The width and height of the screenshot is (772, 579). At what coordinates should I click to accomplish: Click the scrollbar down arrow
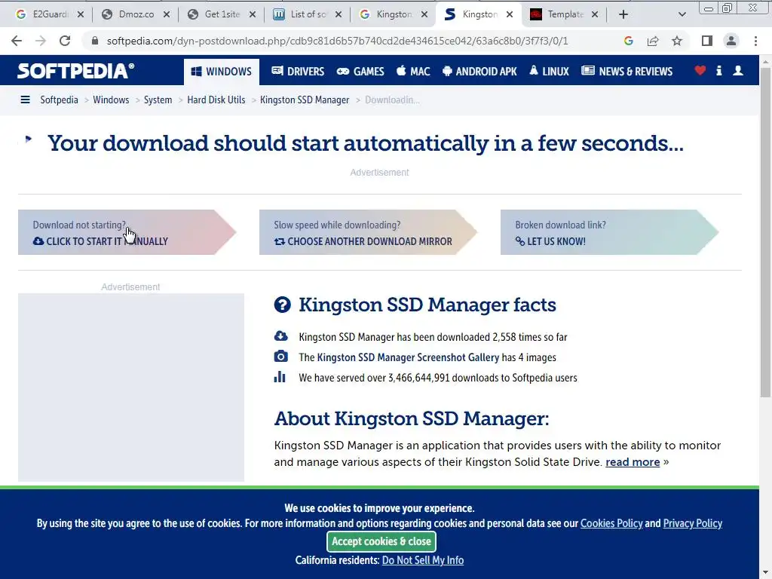point(766,574)
